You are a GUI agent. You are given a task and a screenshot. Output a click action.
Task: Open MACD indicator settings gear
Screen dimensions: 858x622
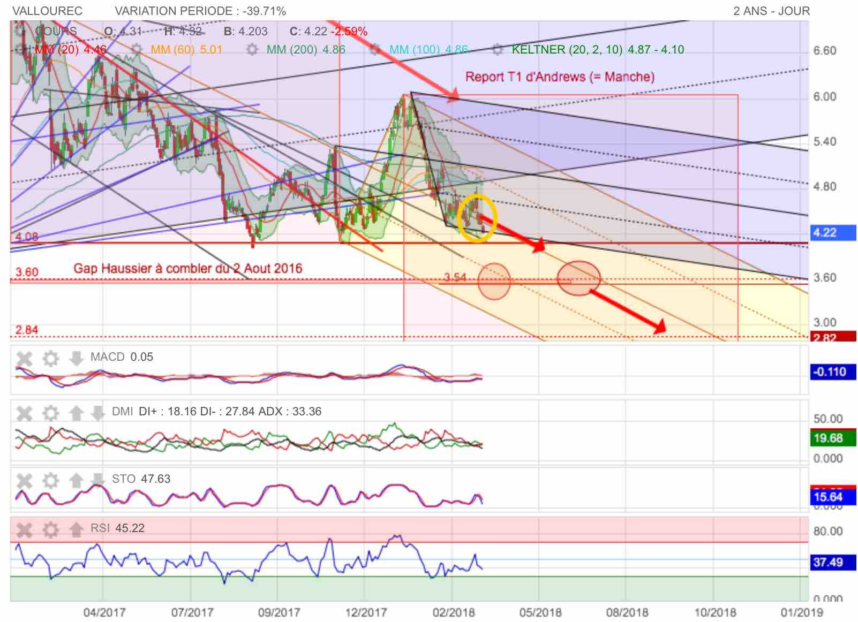[x=50, y=358]
